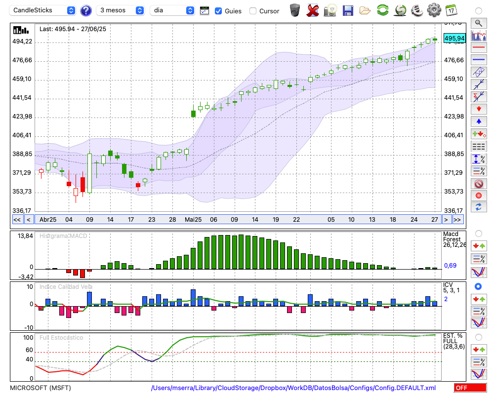The width and height of the screenshot is (494, 395).
Task: Toggle the red OFF button
Action: click(470, 388)
